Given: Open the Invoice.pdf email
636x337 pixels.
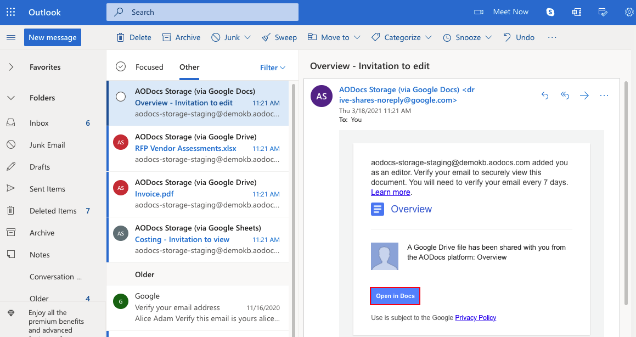Looking at the screenshot, I should pyautogui.click(x=198, y=194).
